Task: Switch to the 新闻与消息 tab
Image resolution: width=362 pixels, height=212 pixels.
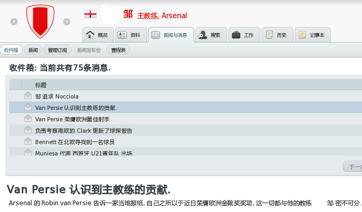Action: 171,35
